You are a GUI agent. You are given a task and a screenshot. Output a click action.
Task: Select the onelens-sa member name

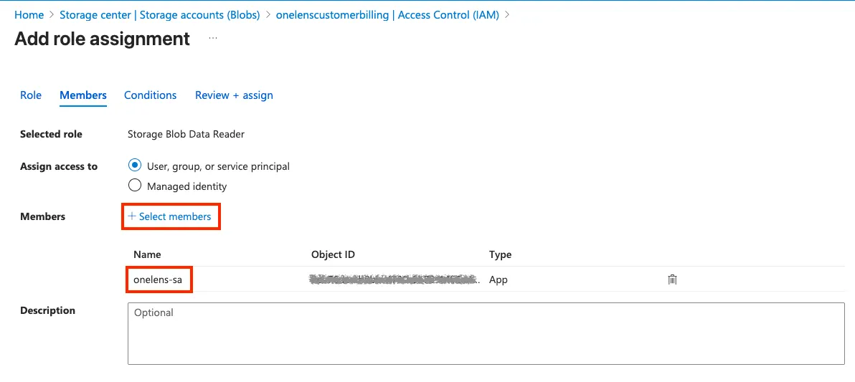pyautogui.click(x=157, y=280)
